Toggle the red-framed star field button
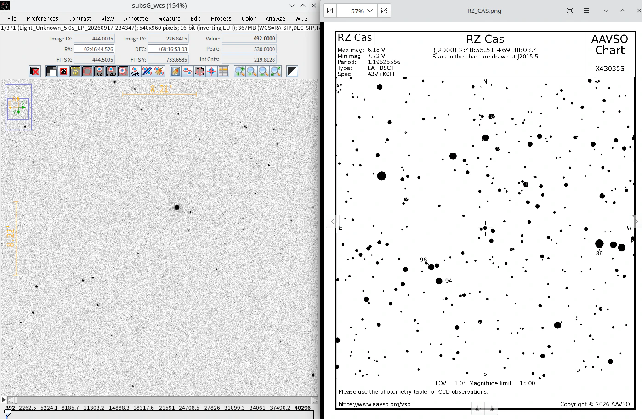642x419 pixels. pyautogui.click(x=63, y=71)
